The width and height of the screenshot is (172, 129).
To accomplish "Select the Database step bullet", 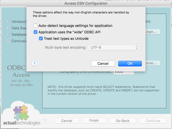I will pyautogui.click(x=8, y=34).
